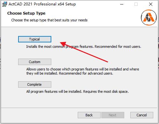Click the disabled maximize window icon

136,4
